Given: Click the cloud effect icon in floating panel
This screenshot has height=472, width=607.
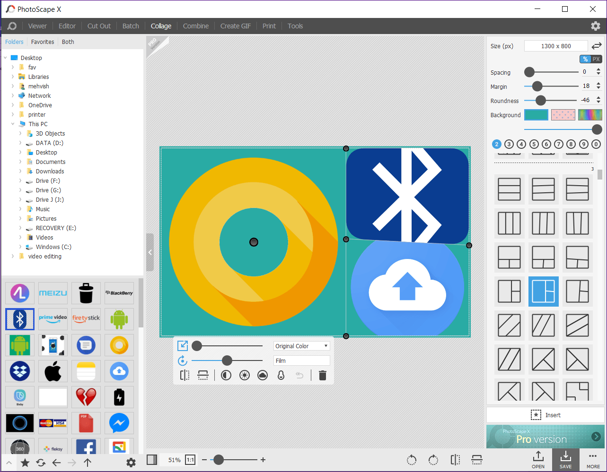Looking at the screenshot, I should click(263, 376).
